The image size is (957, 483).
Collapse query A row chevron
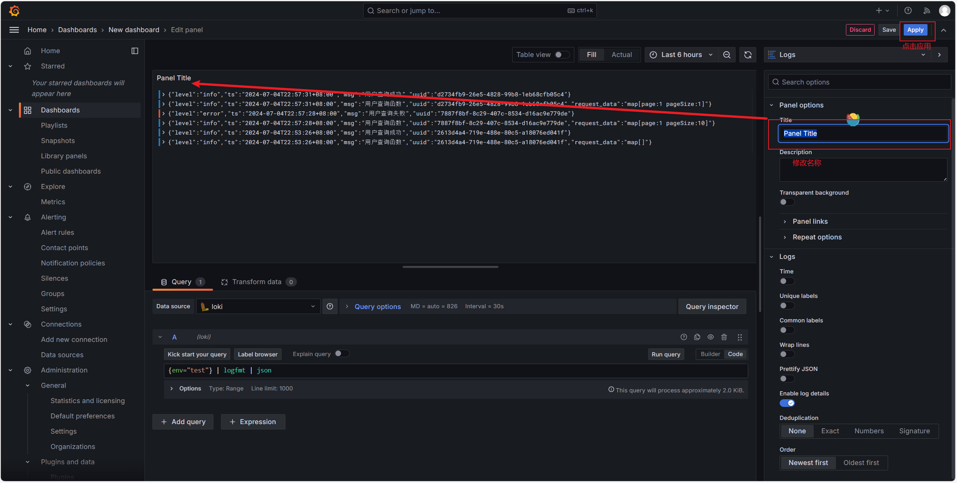160,337
